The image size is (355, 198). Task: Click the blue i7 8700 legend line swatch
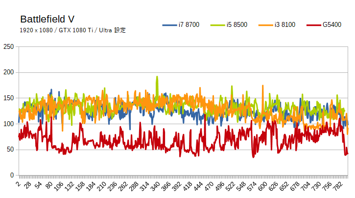(x=169, y=25)
